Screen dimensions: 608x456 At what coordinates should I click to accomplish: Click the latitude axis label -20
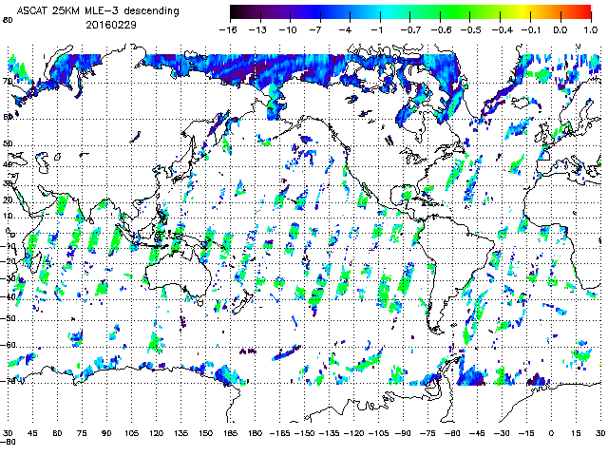8,261
